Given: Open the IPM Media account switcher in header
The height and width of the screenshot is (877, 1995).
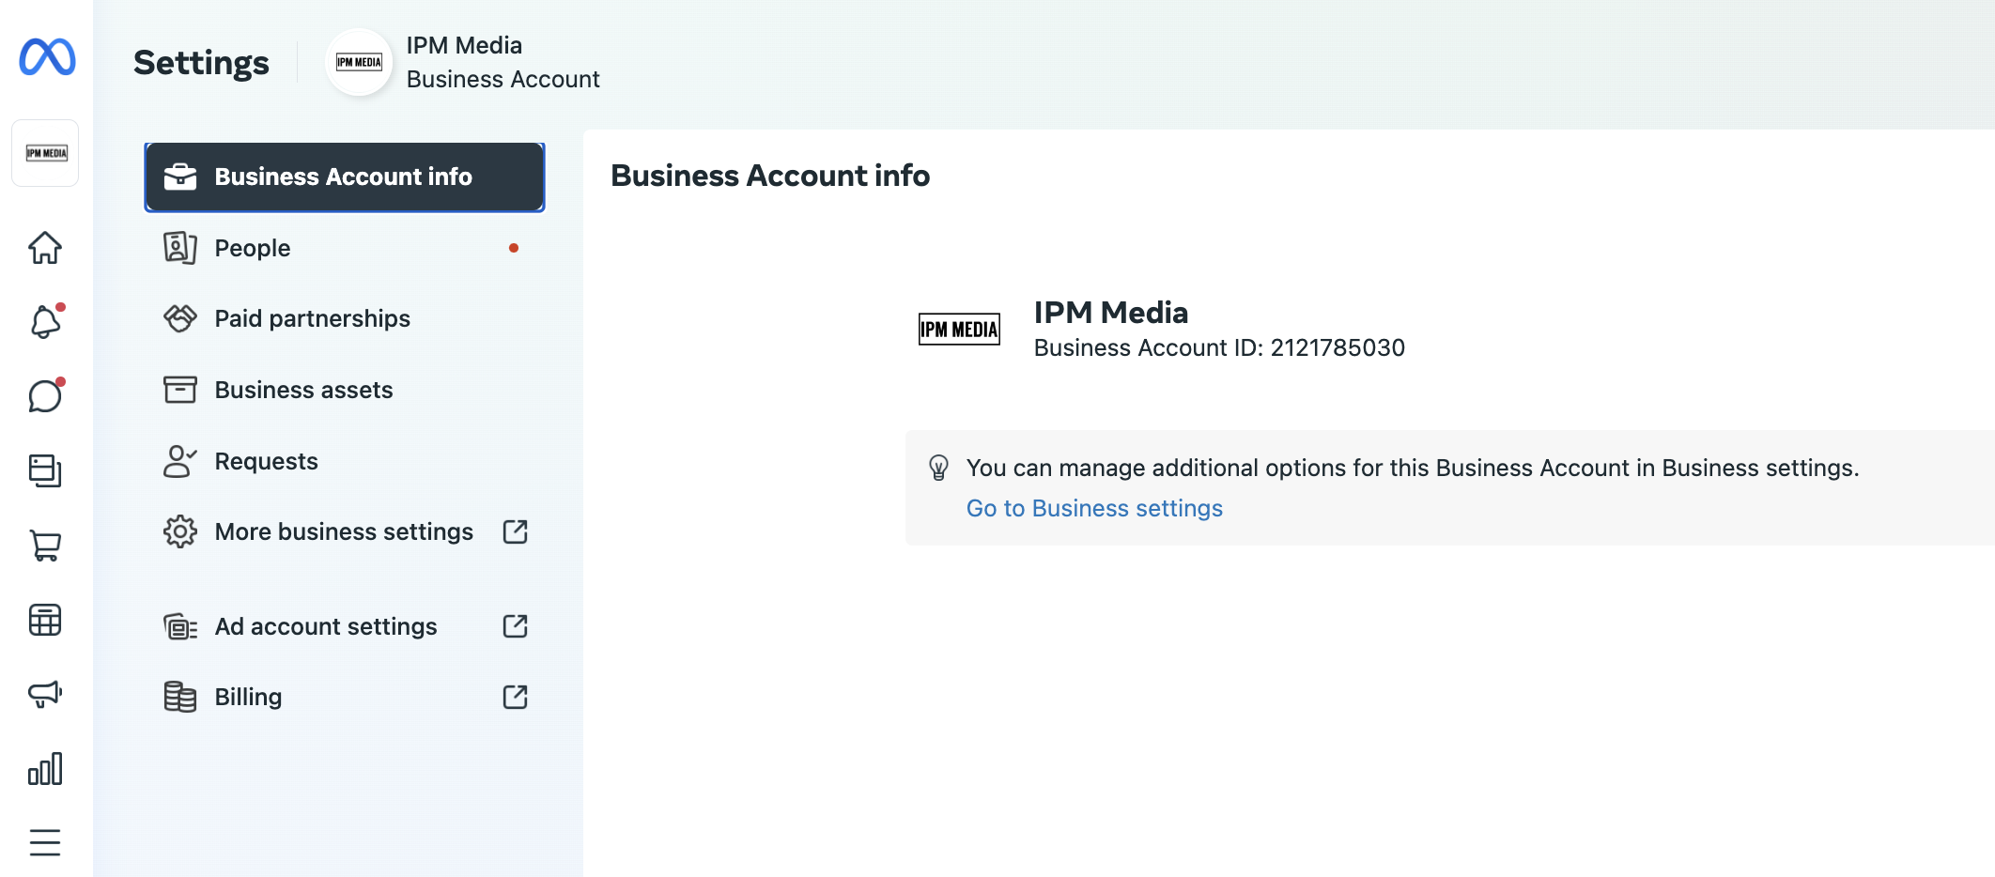Looking at the screenshot, I should click(464, 62).
